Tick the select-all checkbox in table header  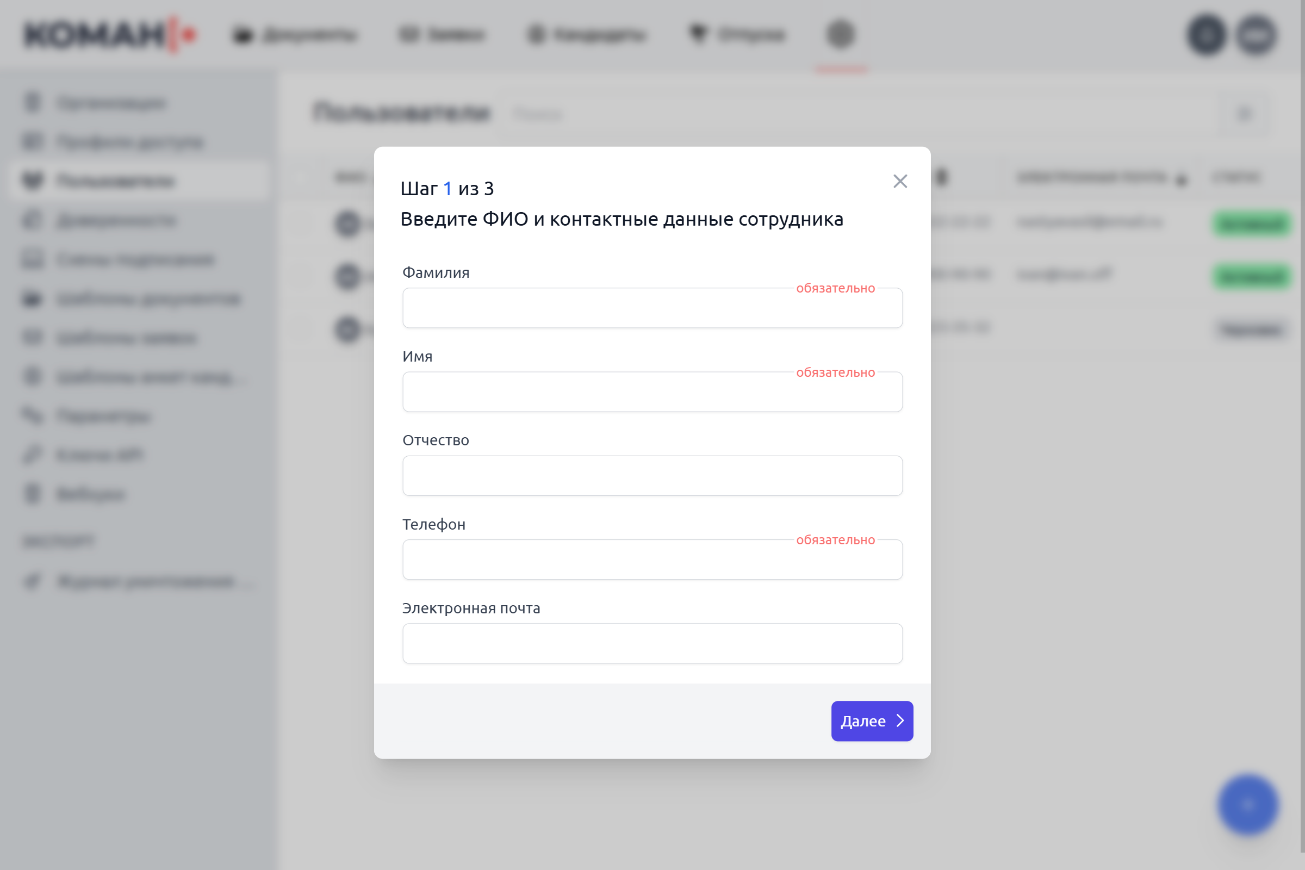coord(302,178)
